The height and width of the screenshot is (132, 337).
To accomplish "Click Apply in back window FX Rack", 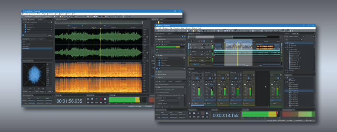I will click(x=50, y=35).
